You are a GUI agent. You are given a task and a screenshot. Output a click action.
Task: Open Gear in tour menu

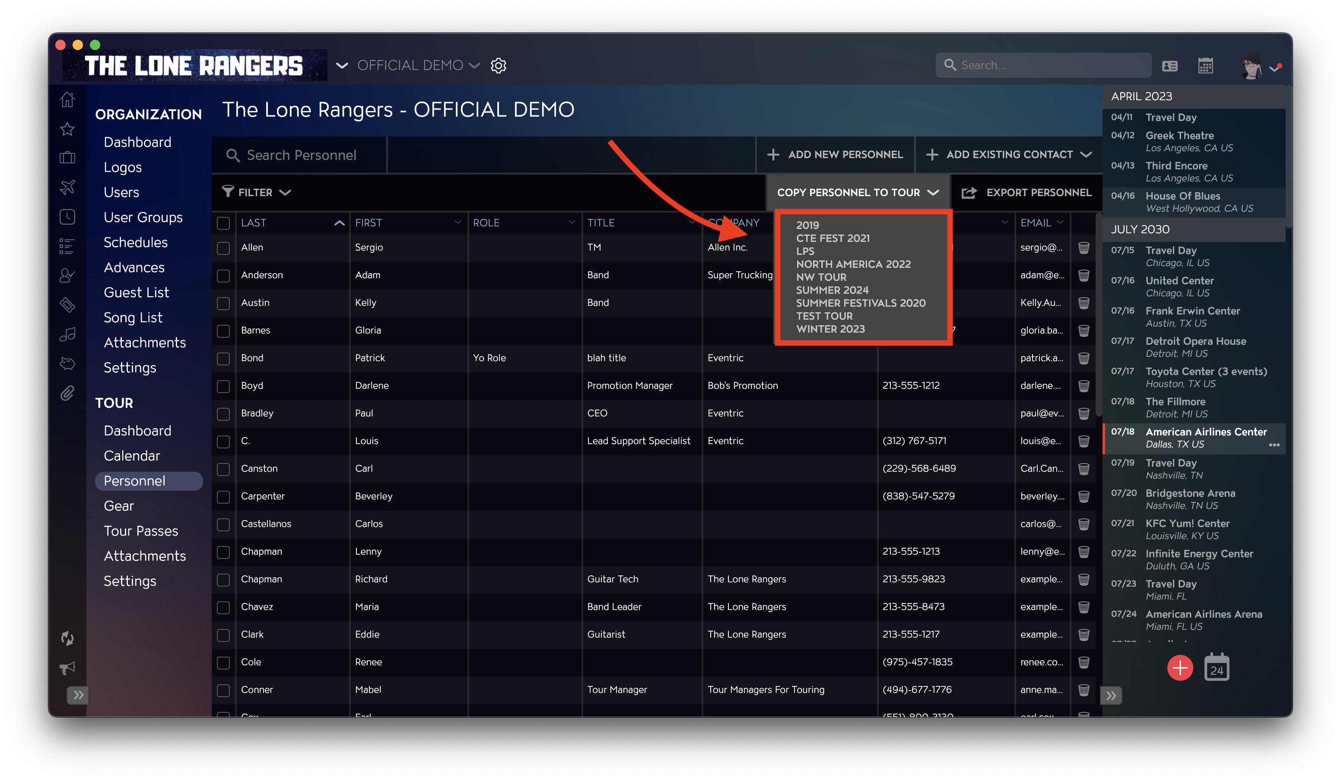click(x=119, y=505)
